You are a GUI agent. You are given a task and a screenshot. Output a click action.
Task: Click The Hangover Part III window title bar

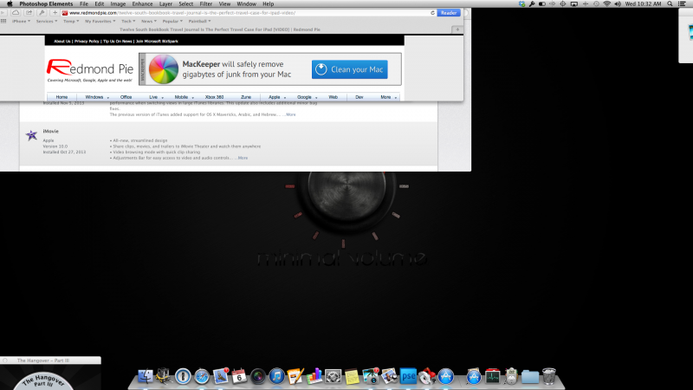[50, 361]
